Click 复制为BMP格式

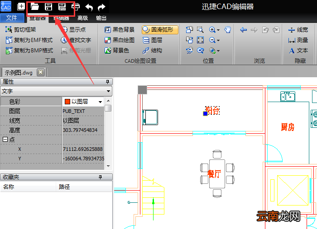click(x=29, y=51)
